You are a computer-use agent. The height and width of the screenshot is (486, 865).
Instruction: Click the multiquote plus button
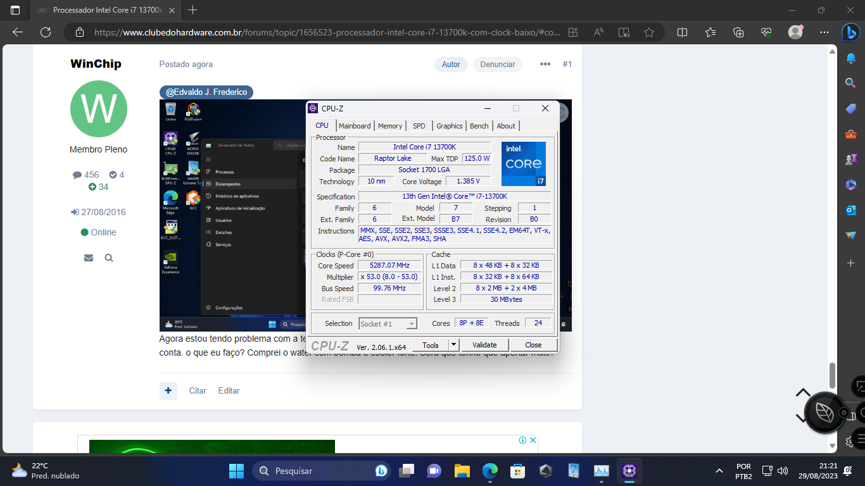[168, 390]
